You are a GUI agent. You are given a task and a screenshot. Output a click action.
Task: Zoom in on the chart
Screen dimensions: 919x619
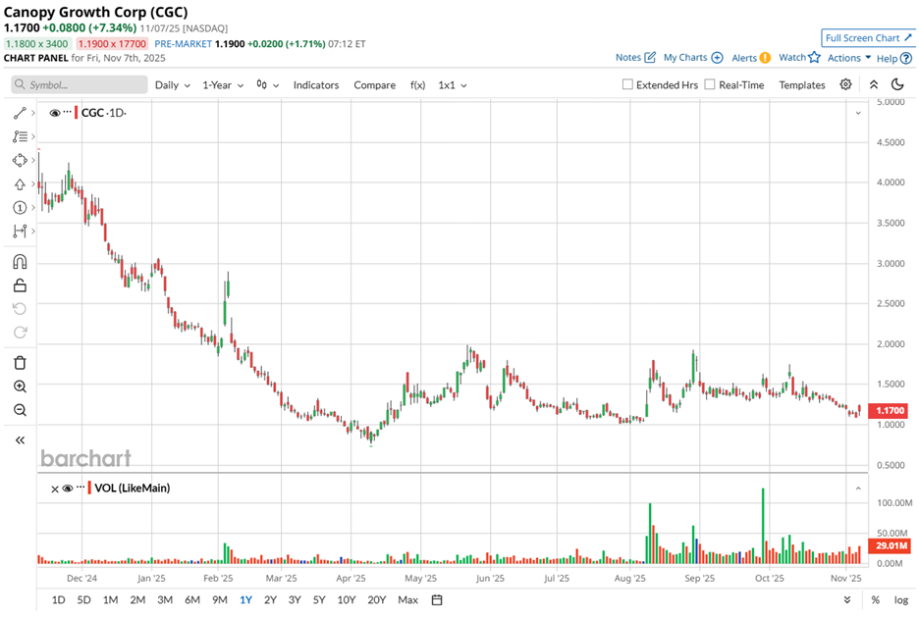(x=20, y=387)
